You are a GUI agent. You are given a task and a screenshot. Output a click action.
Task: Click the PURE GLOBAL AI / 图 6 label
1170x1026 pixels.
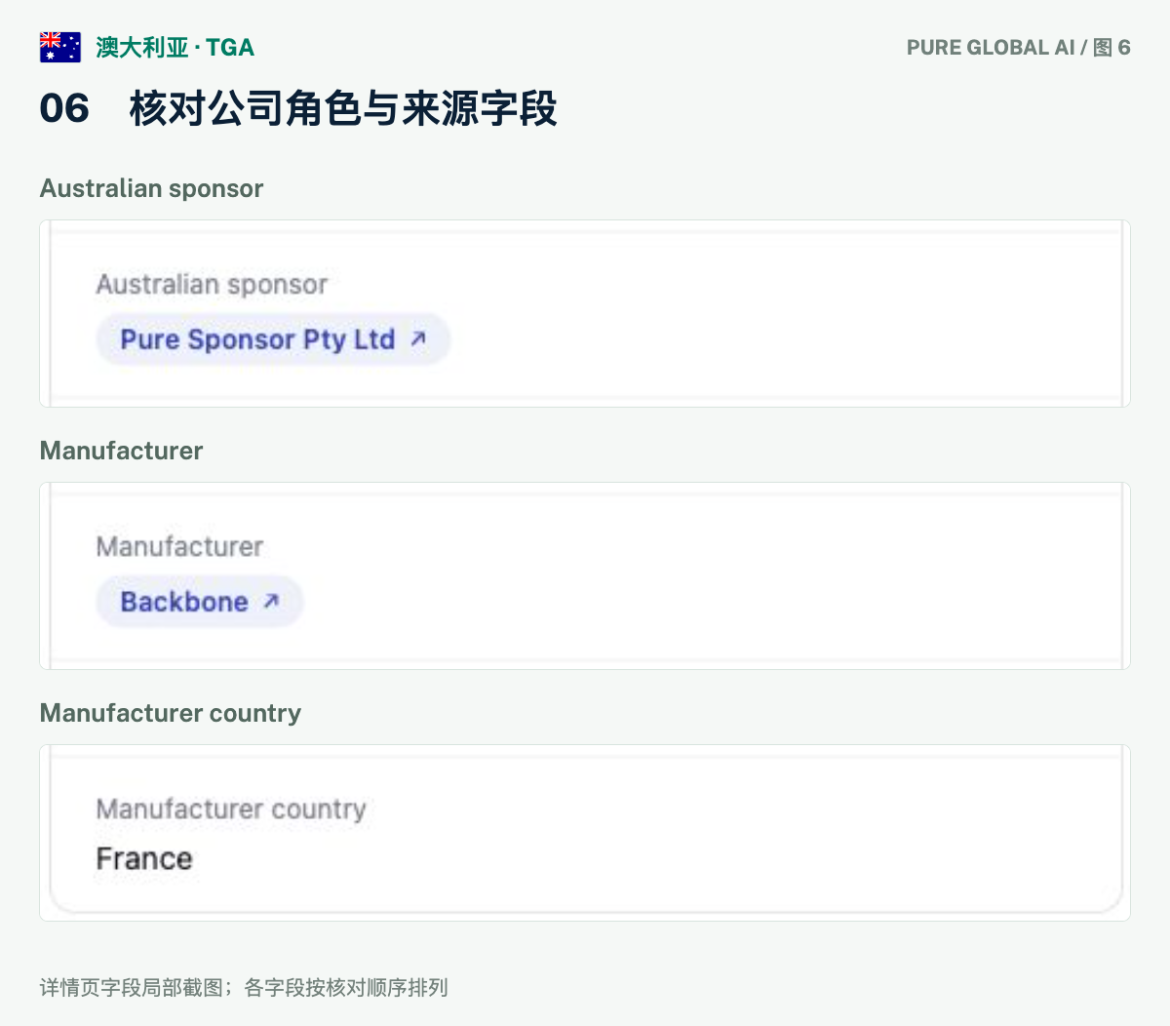pos(1018,47)
